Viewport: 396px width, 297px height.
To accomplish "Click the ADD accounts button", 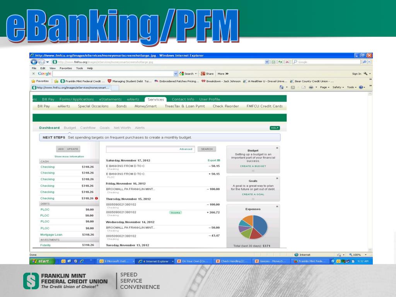I will [61, 149].
